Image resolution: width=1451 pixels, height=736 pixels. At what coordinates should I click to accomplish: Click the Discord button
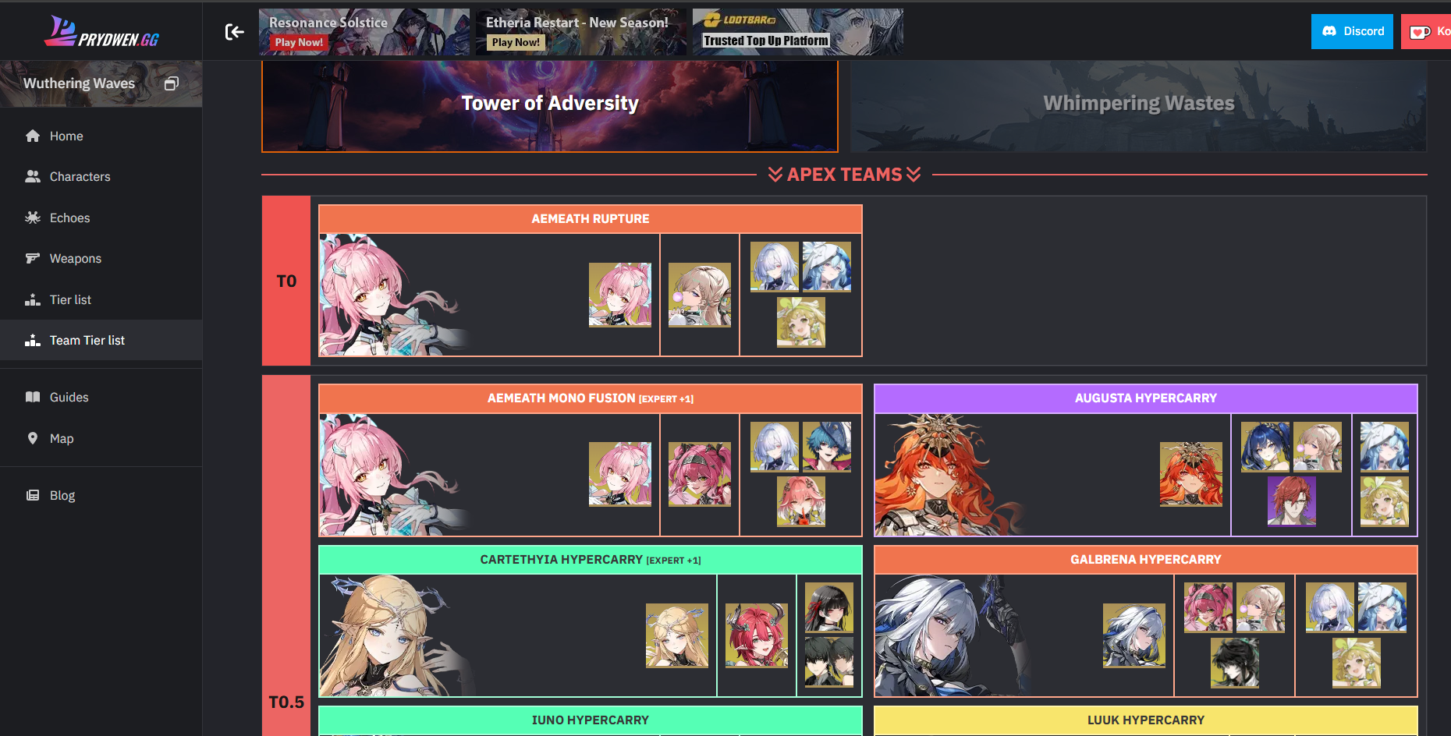pyautogui.click(x=1352, y=31)
